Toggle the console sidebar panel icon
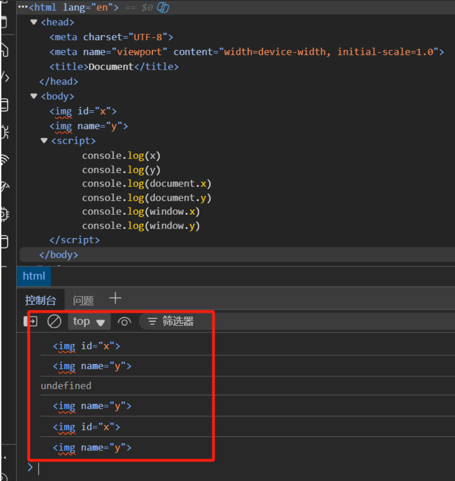455x481 pixels. 30,322
